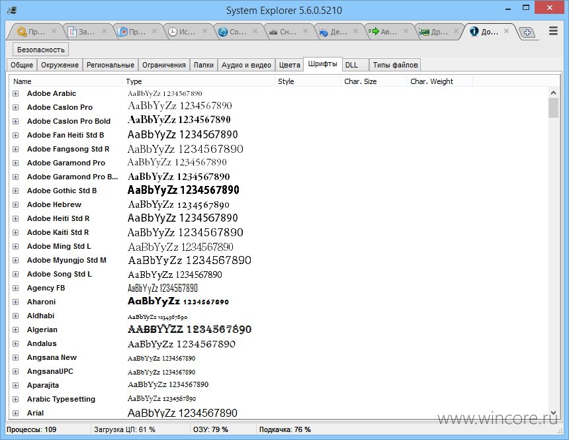Switch to the "Ав…" tab

[x=385, y=32]
